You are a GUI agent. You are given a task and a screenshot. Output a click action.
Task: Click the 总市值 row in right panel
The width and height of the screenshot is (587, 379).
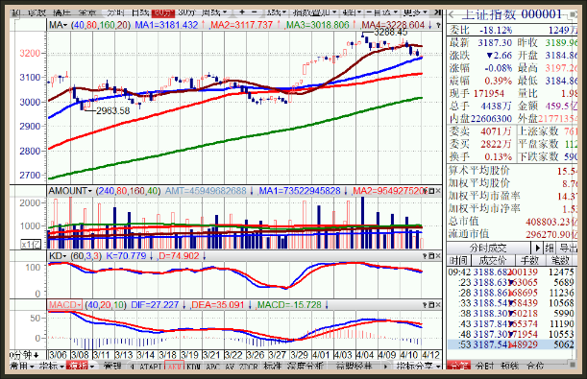click(513, 222)
